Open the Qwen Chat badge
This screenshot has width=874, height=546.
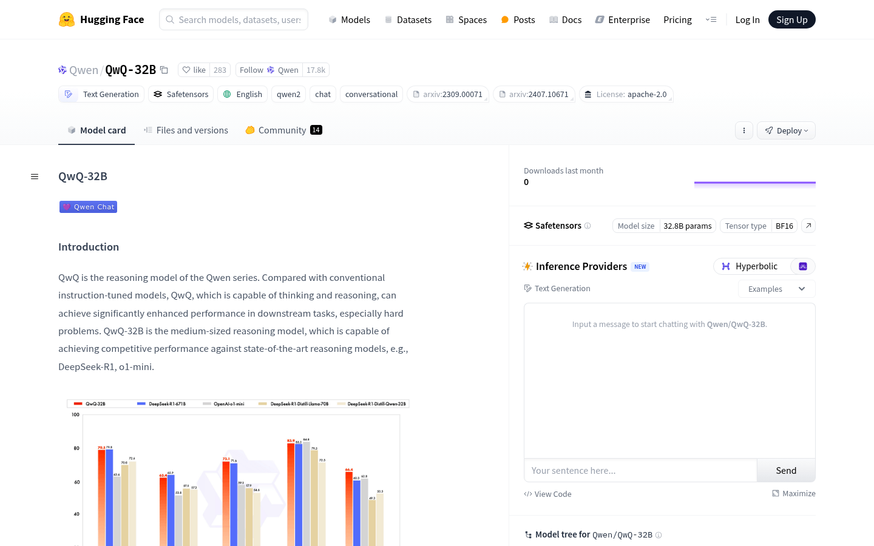[88, 207]
